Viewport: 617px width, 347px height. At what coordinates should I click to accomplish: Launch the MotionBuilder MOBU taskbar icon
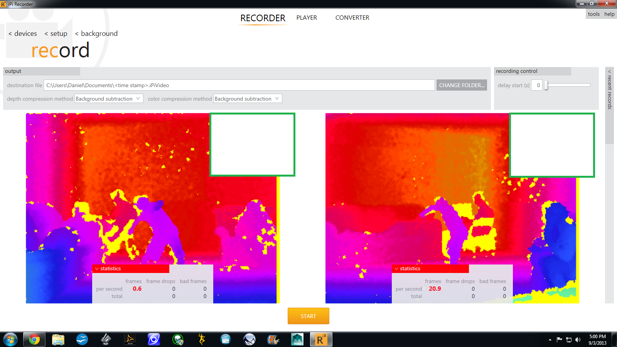pos(297,340)
